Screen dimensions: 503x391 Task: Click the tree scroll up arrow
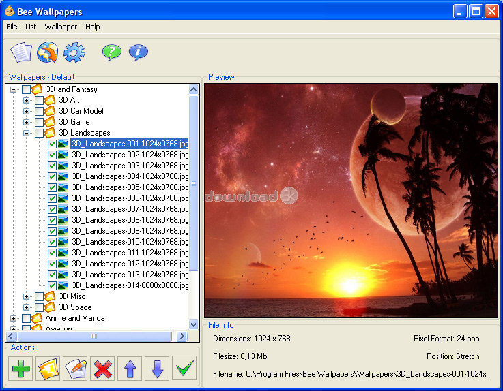click(x=193, y=90)
